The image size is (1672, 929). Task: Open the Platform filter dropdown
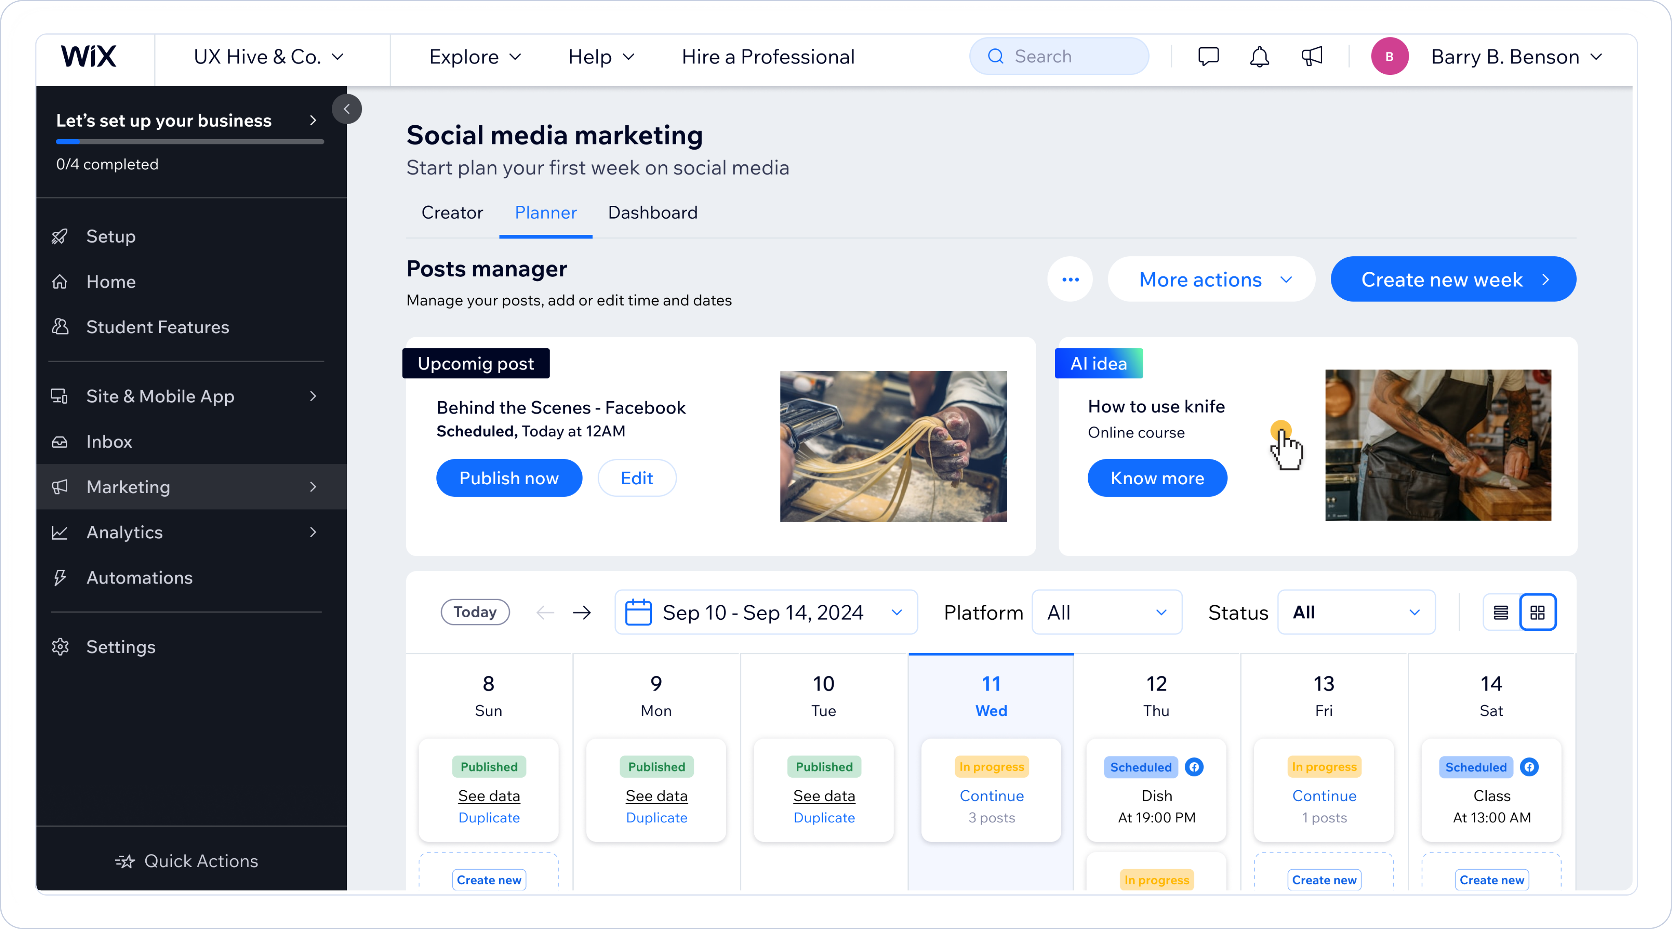click(1107, 612)
